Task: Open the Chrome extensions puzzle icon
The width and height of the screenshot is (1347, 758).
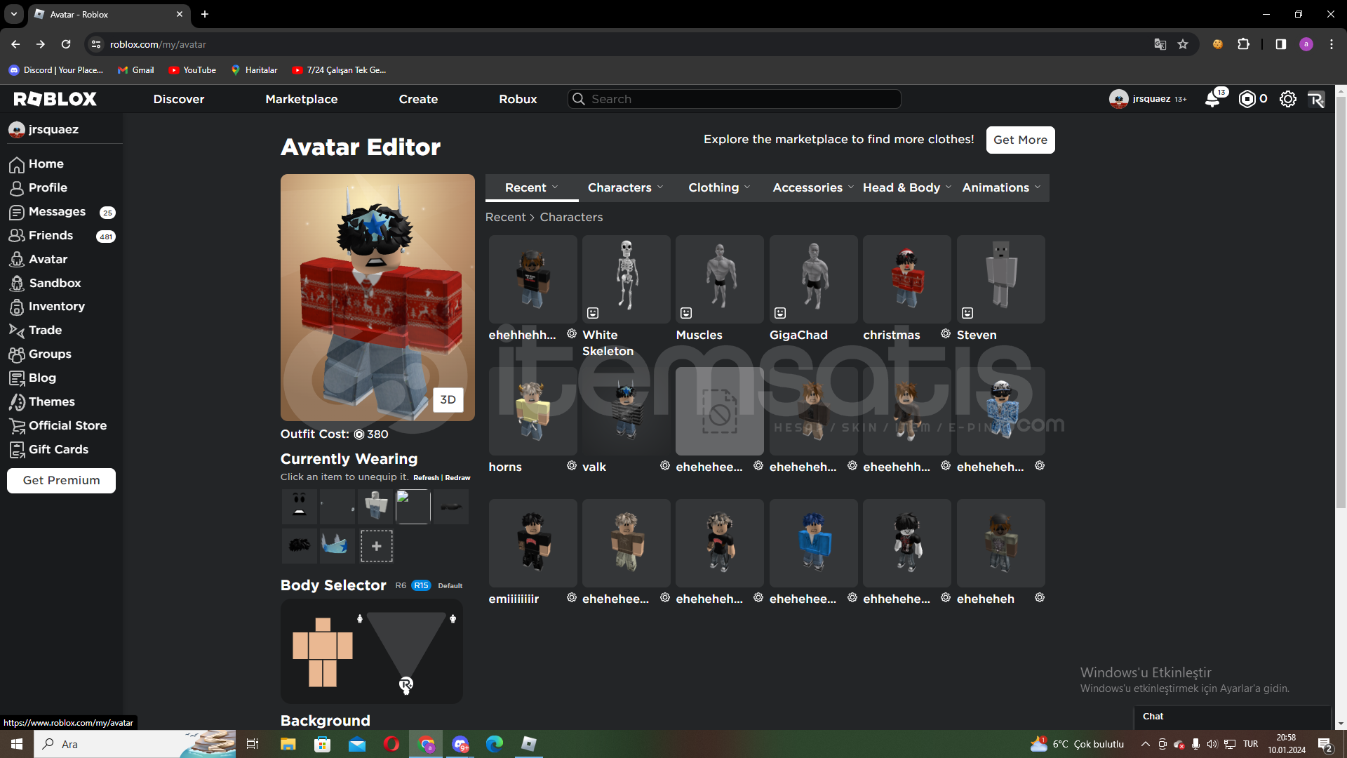Action: tap(1243, 44)
